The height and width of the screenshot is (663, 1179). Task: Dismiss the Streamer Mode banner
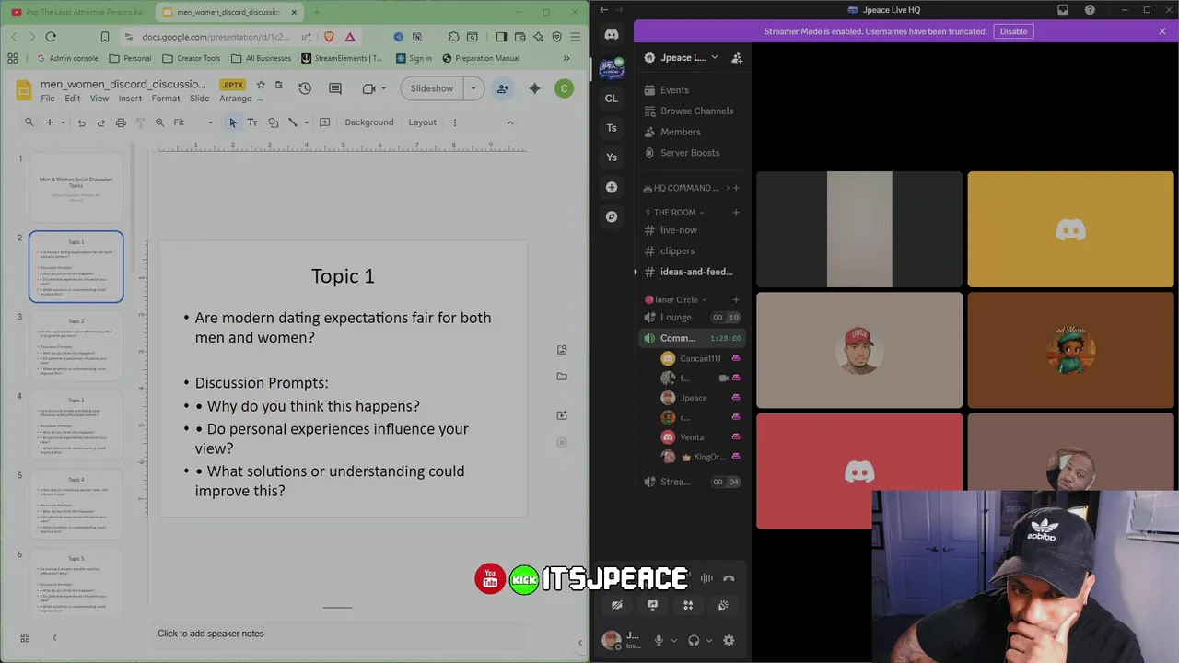(x=1162, y=31)
